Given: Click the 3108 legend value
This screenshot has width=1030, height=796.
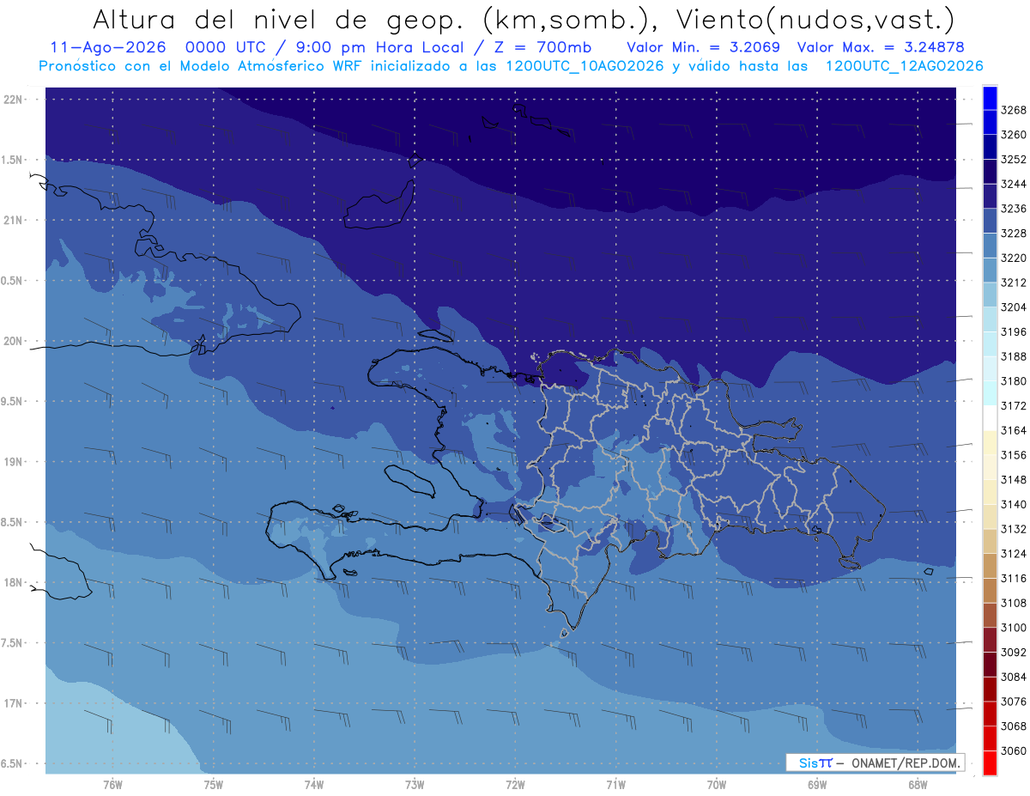Looking at the screenshot, I should 1014,603.
